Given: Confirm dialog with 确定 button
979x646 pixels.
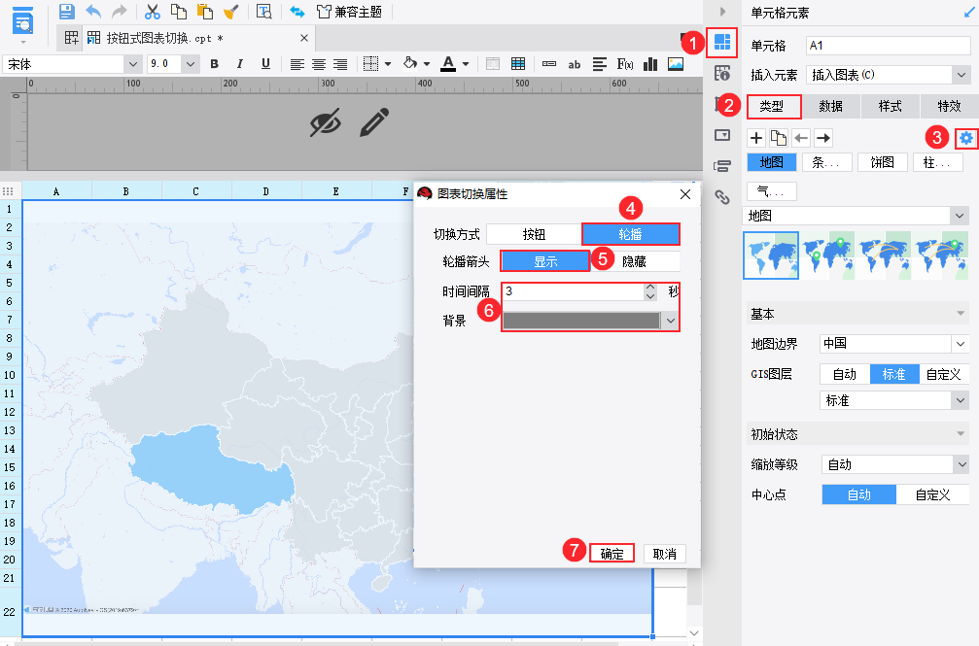Looking at the screenshot, I should pyautogui.click(x=612, y=554).
